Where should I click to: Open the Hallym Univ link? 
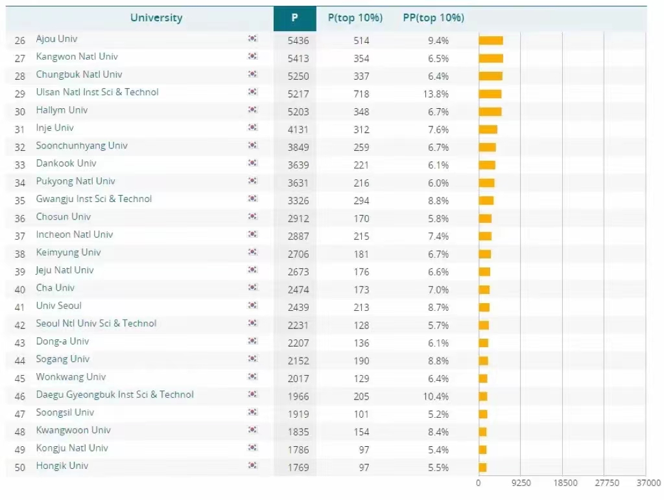click(x=62, y=110)
